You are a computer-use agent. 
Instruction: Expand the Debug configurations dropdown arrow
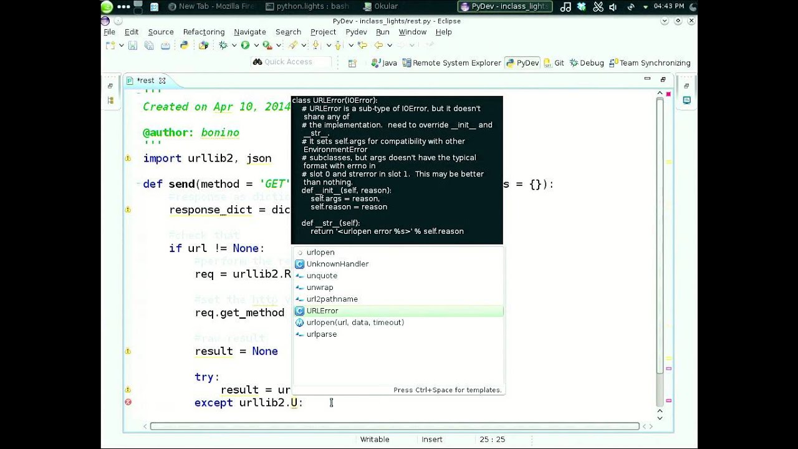[234, 45]
